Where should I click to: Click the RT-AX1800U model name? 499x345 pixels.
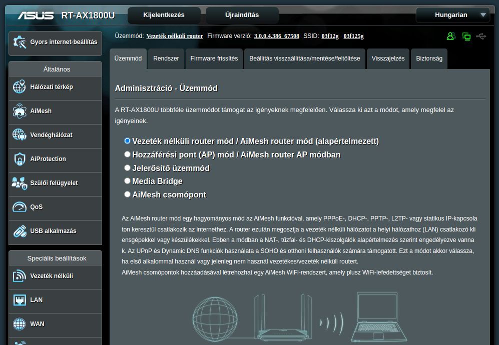[88, 15]
